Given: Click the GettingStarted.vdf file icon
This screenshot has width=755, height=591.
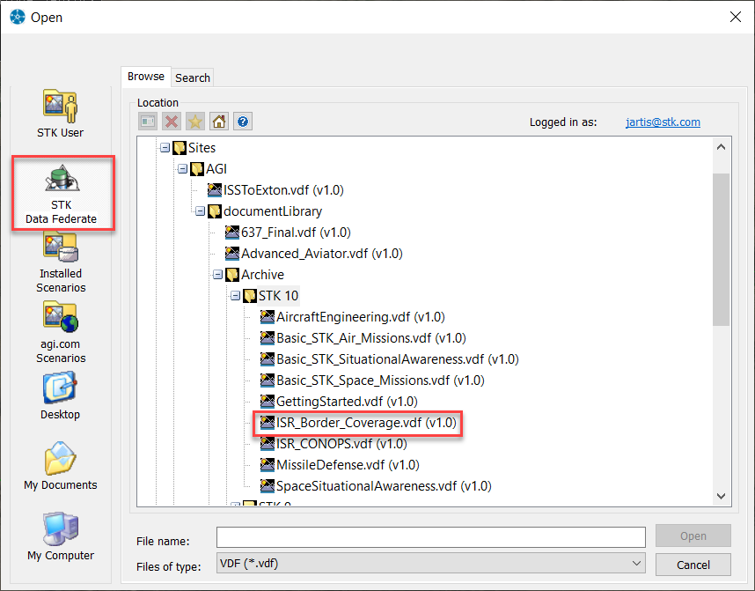Looking at the screenshot, I should (268, 402).
